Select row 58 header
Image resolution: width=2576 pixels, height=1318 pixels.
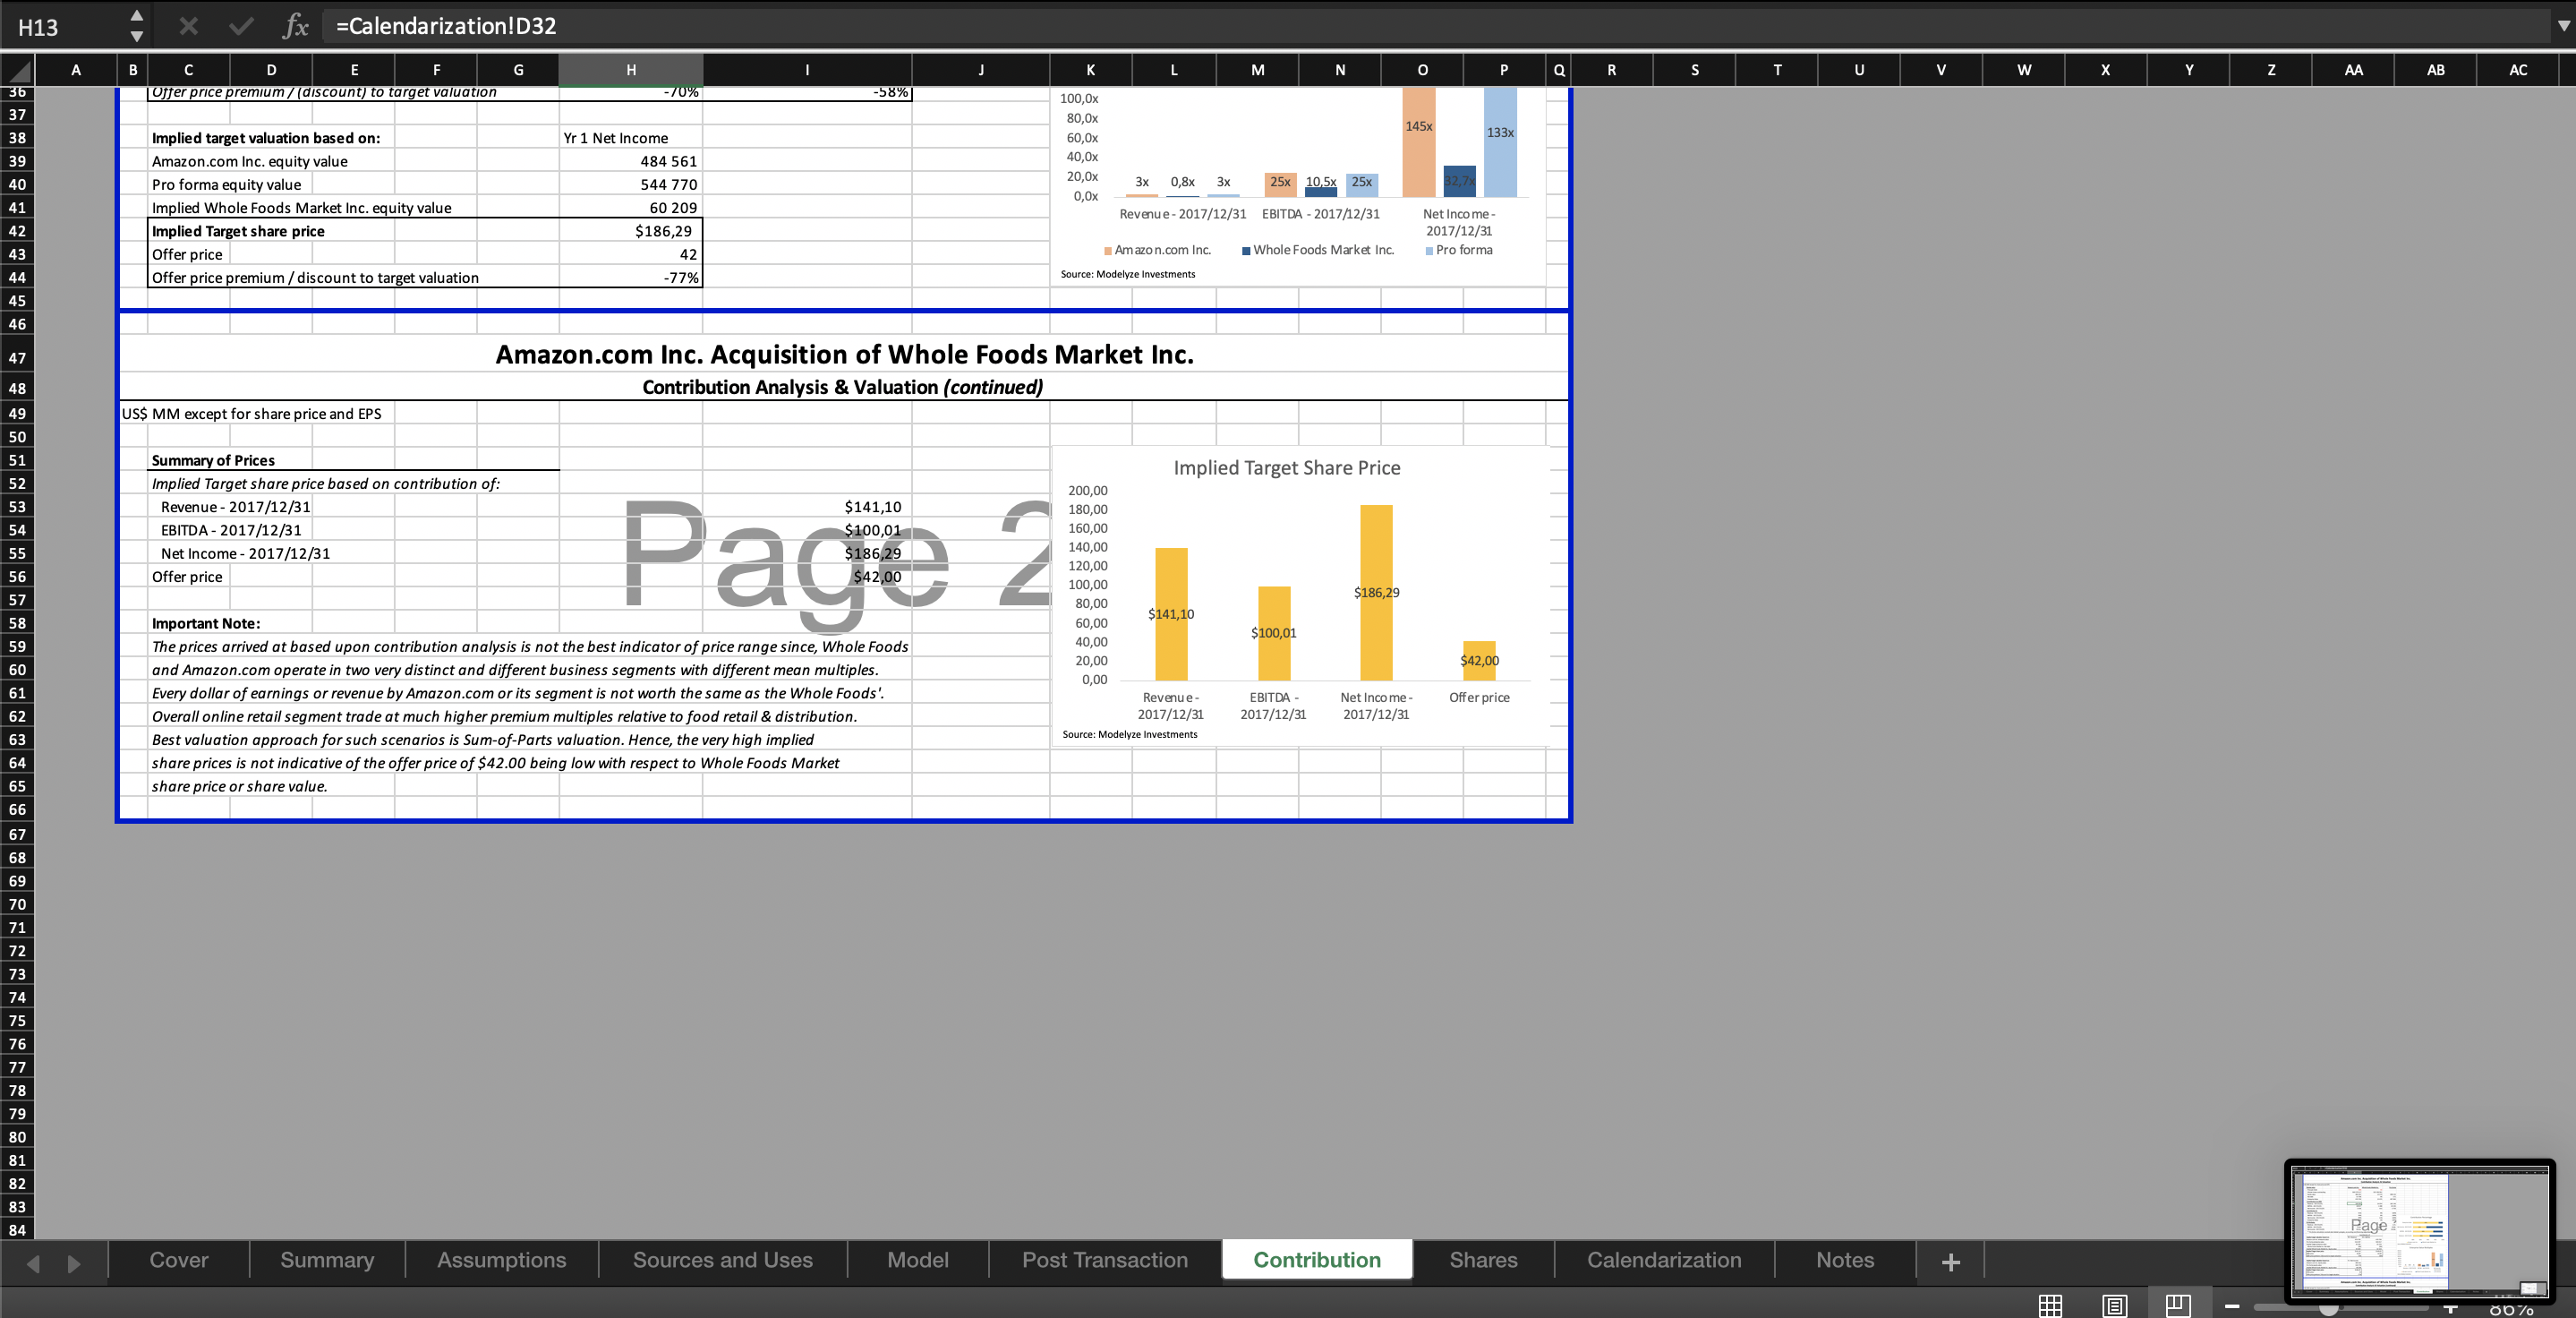tap(17, 623)
